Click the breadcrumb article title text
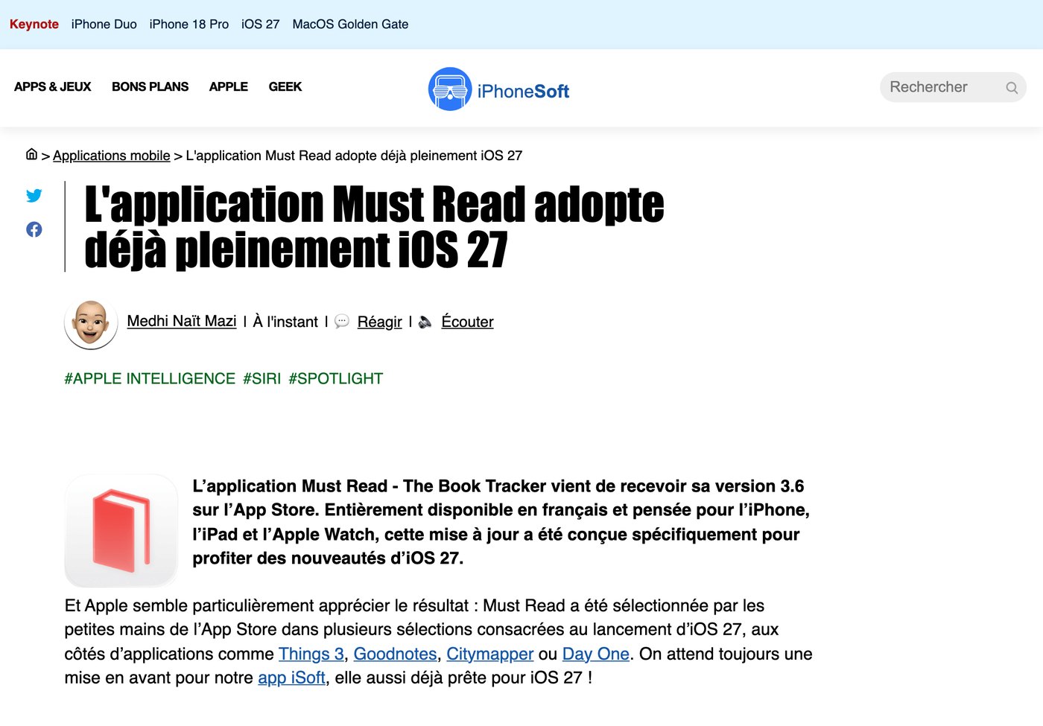 point(354,156)
